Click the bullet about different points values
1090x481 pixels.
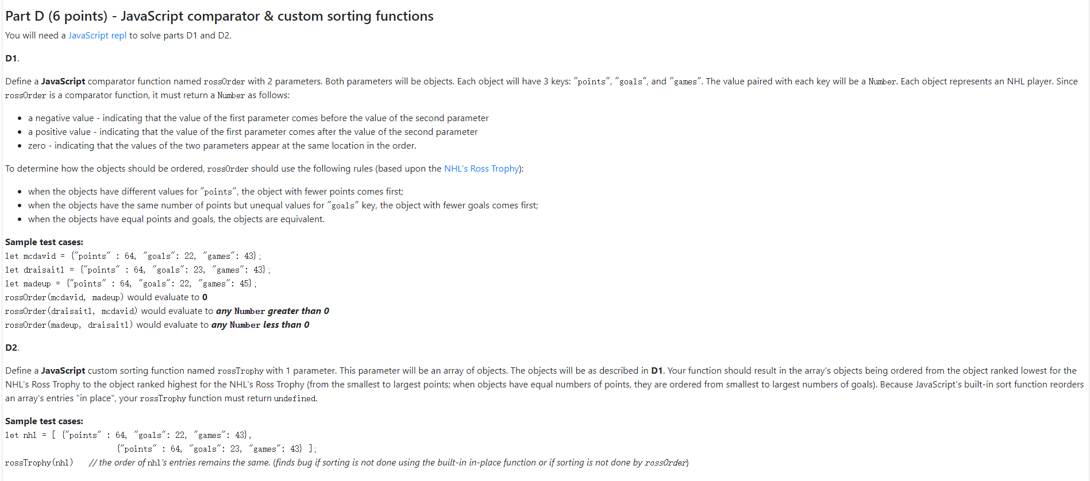click(x=215, y=192)
